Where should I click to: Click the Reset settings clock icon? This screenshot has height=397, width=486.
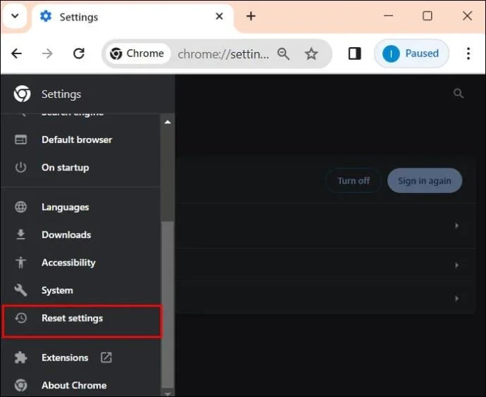21,317
